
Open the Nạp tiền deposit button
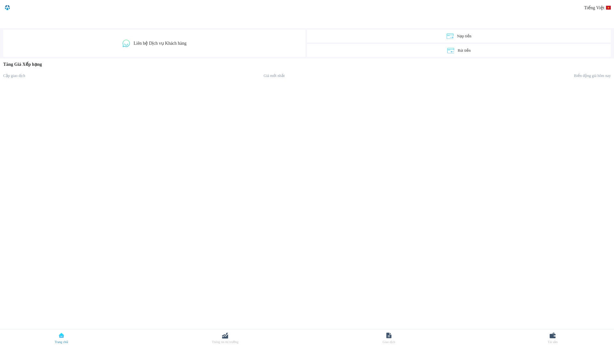(459, 36)
